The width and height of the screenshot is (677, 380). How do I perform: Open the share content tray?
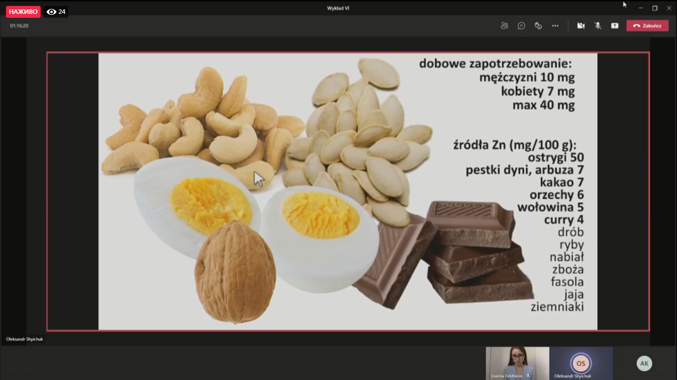[615, 26]
